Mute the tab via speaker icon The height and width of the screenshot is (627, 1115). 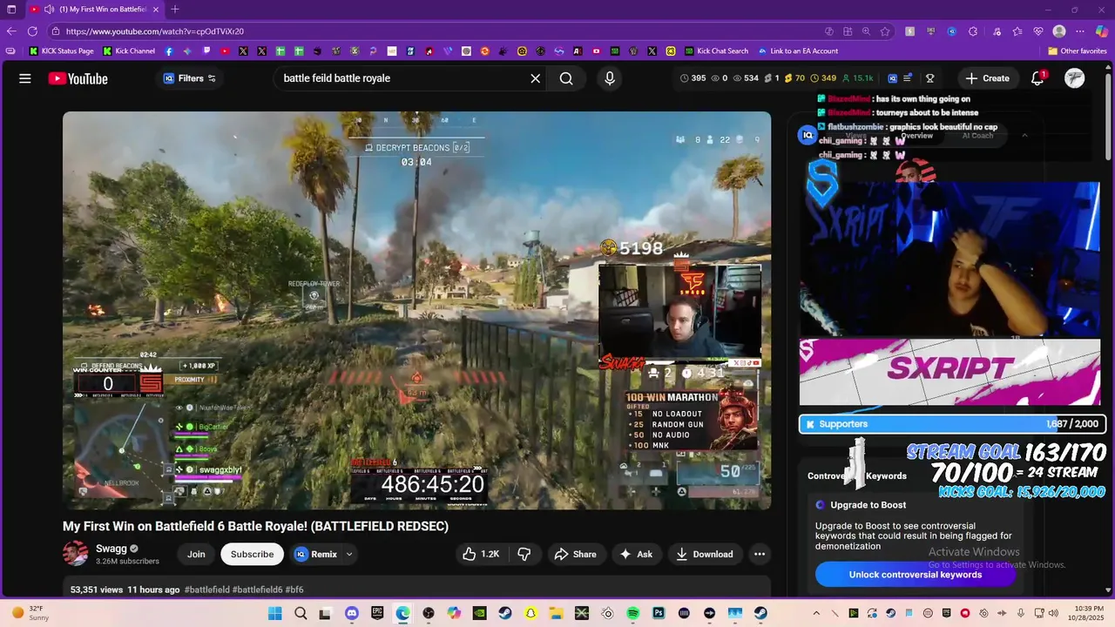click(49, 9)
